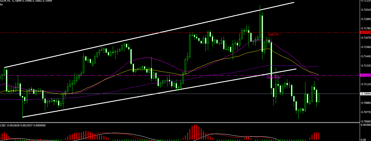371x141 pixels.
Task: Click the magenta 0.71213 price tag
Action: tap(366, 75)
